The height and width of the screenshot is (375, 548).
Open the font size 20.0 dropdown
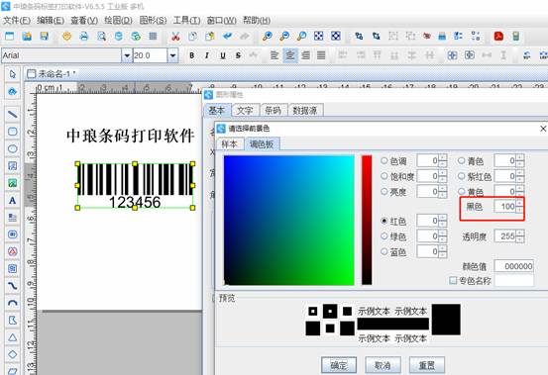coord(172,55)
